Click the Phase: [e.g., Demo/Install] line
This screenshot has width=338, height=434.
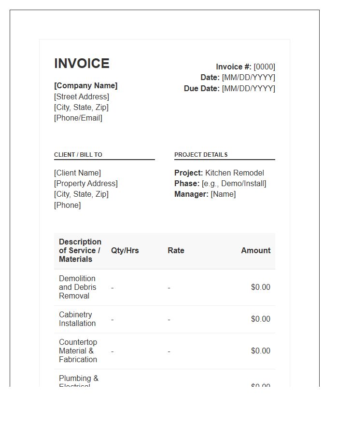click(220, 183)
